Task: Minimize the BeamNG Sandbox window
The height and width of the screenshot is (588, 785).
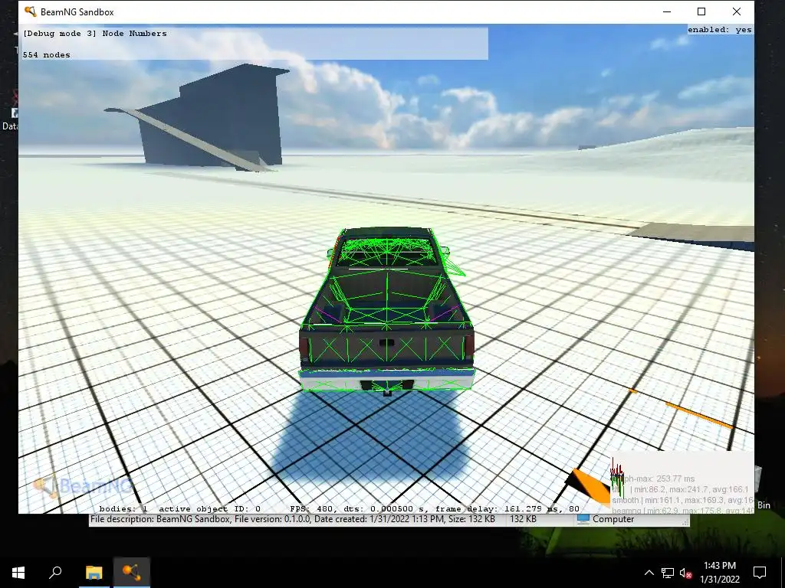Action: click(667, 11)
